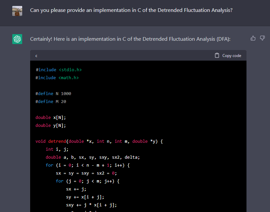Click the inner for loop with "j < m"
The width and height of the screenshot is (270, 212).
[x=88, y=181]
